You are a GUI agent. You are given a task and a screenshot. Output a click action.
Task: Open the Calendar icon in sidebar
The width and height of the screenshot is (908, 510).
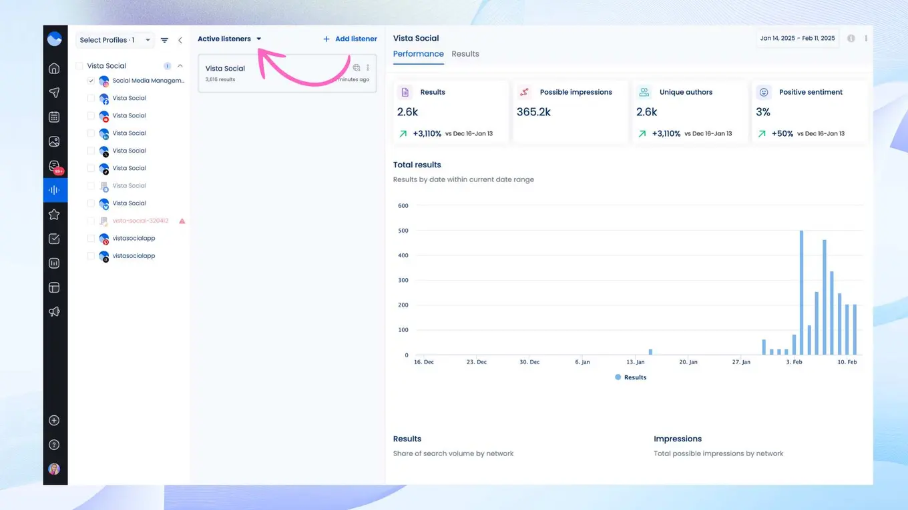54,117
